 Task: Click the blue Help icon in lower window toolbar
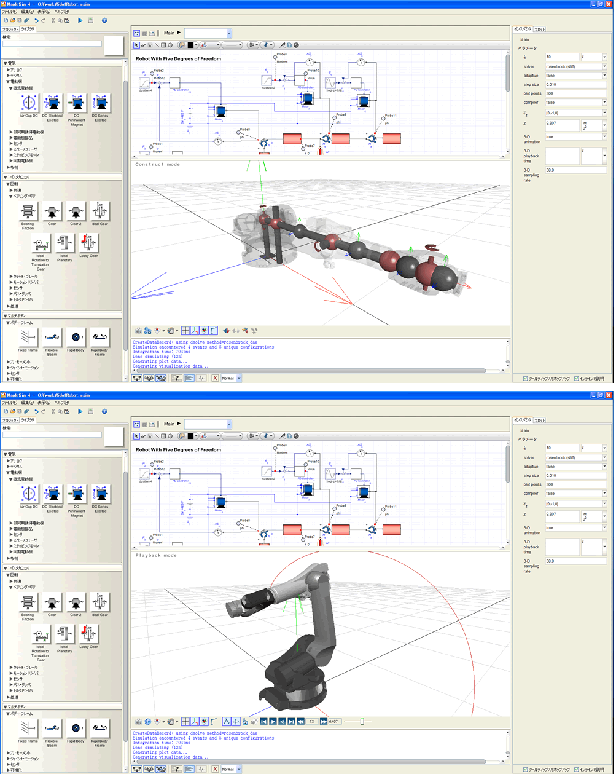click(104, 411)
